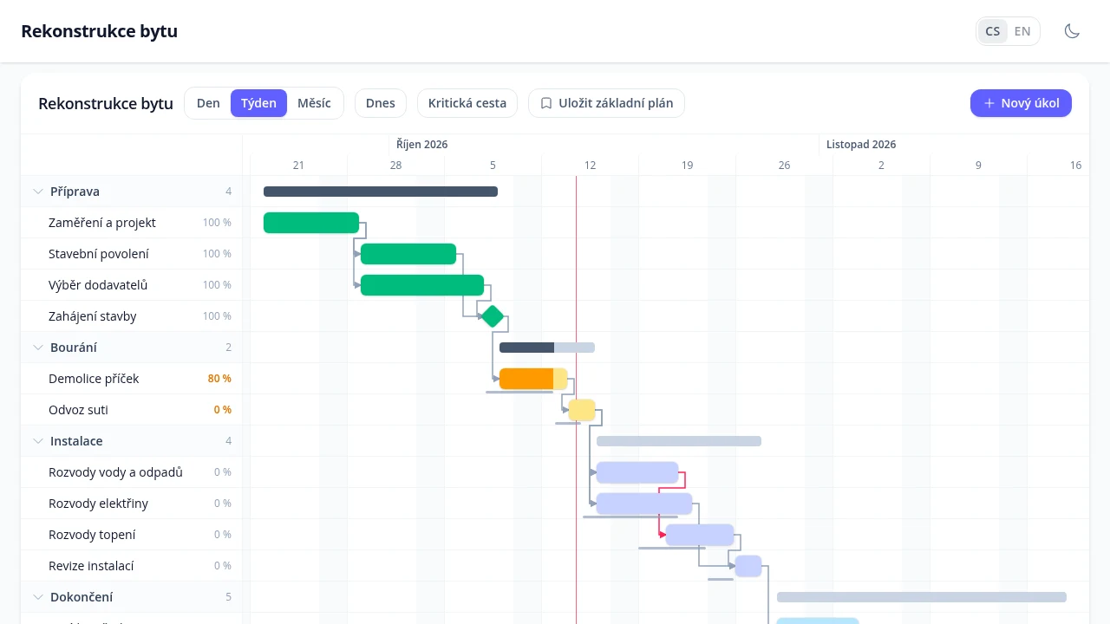Click the Stavební povolení row label

tap(99, 254)
